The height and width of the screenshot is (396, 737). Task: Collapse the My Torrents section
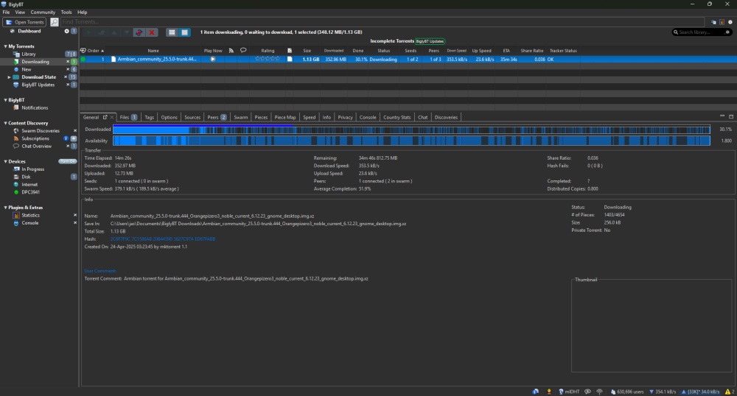pyautogui.click(x=5, y=46)
